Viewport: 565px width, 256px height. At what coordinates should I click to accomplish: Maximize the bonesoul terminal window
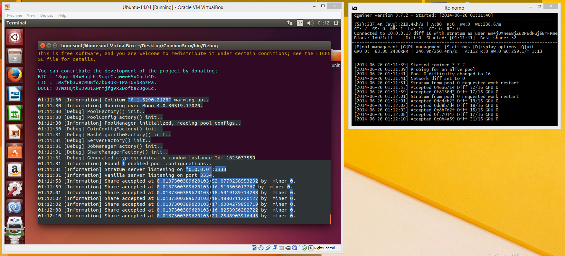(x=55, y=46)
